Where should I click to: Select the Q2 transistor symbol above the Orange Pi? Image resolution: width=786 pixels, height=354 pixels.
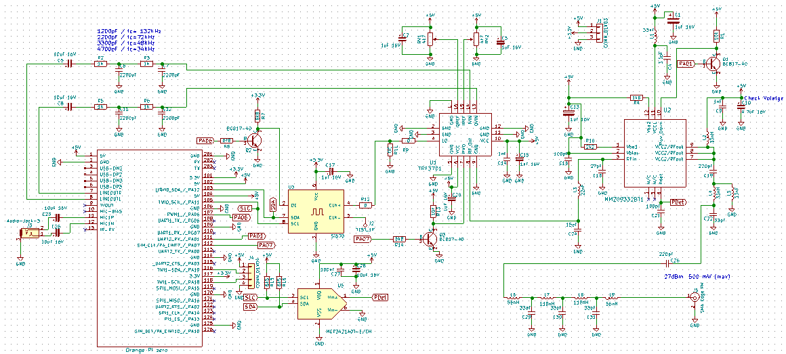tap(255, 140)
